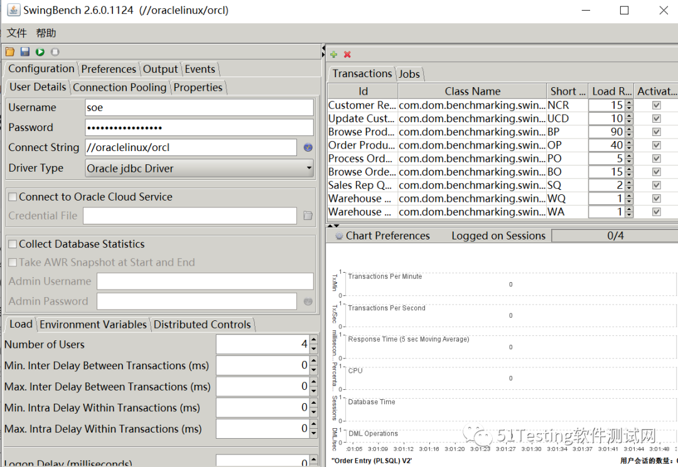Select the Sales Rep Q... transaction row
Image resolution: width=678 pixels, height=467 pixels.
(502, 185)
